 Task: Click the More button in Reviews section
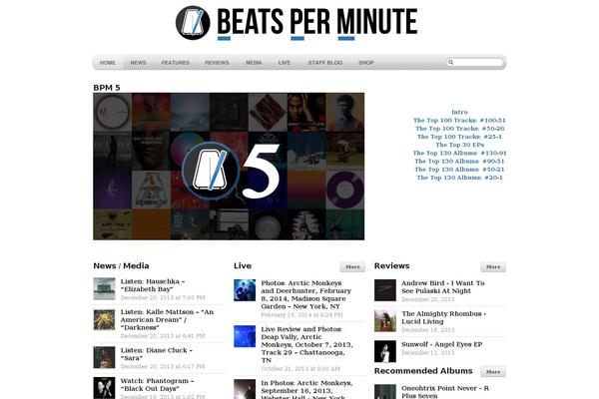(493, 267)
